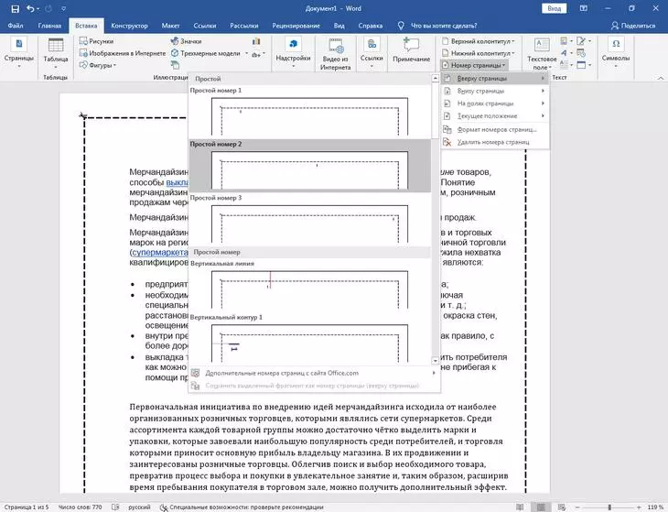Open Дополнительные номера страниц с сайта Office.com
This screenshot has width=668, height=512.
pos(315,373)
